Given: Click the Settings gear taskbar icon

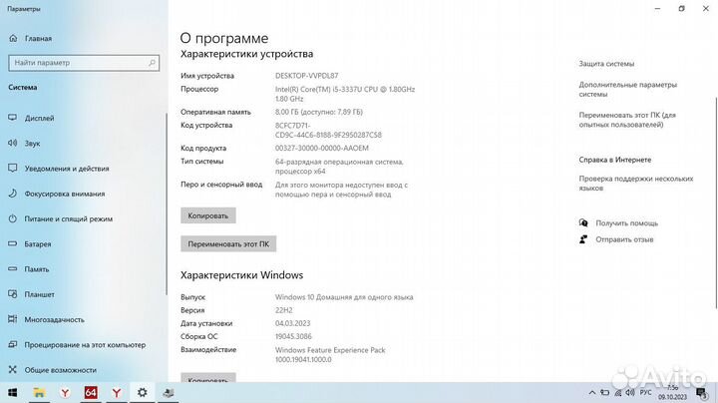Looking at the screenshot, I should (143, 393).
